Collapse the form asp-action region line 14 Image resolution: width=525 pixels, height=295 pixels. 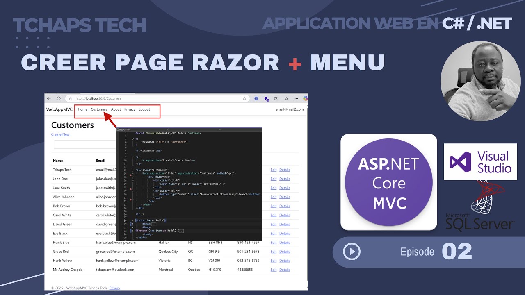[132, 173]
